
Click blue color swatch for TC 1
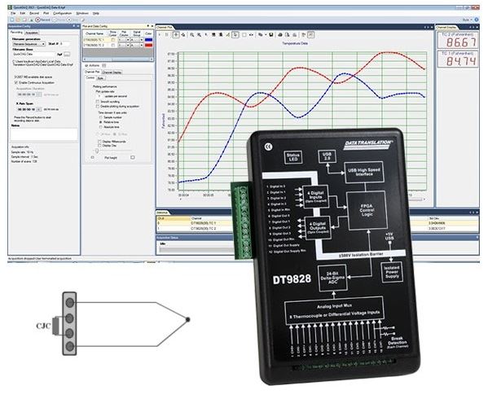point(149,40)
